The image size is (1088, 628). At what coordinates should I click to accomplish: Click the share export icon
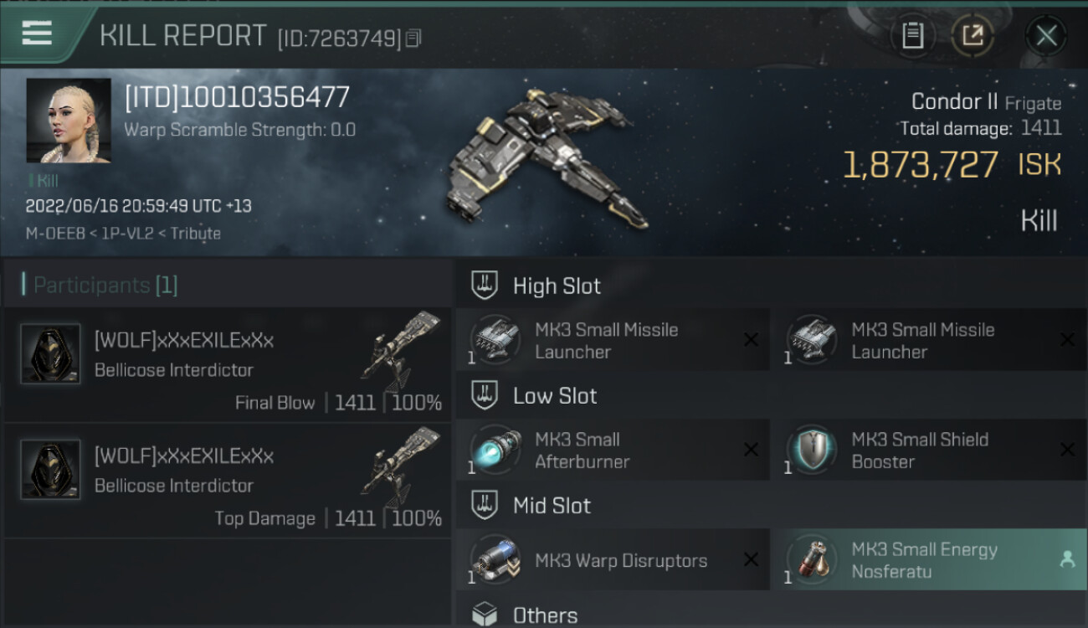click(x=973, y=35)
